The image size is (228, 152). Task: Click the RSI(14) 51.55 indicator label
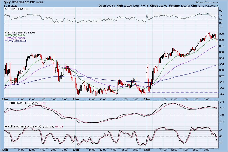(x=17, y=9)
